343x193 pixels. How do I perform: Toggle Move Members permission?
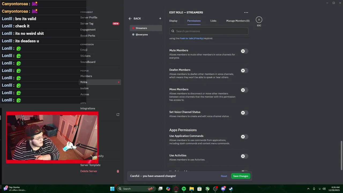[x=244, y=90]
